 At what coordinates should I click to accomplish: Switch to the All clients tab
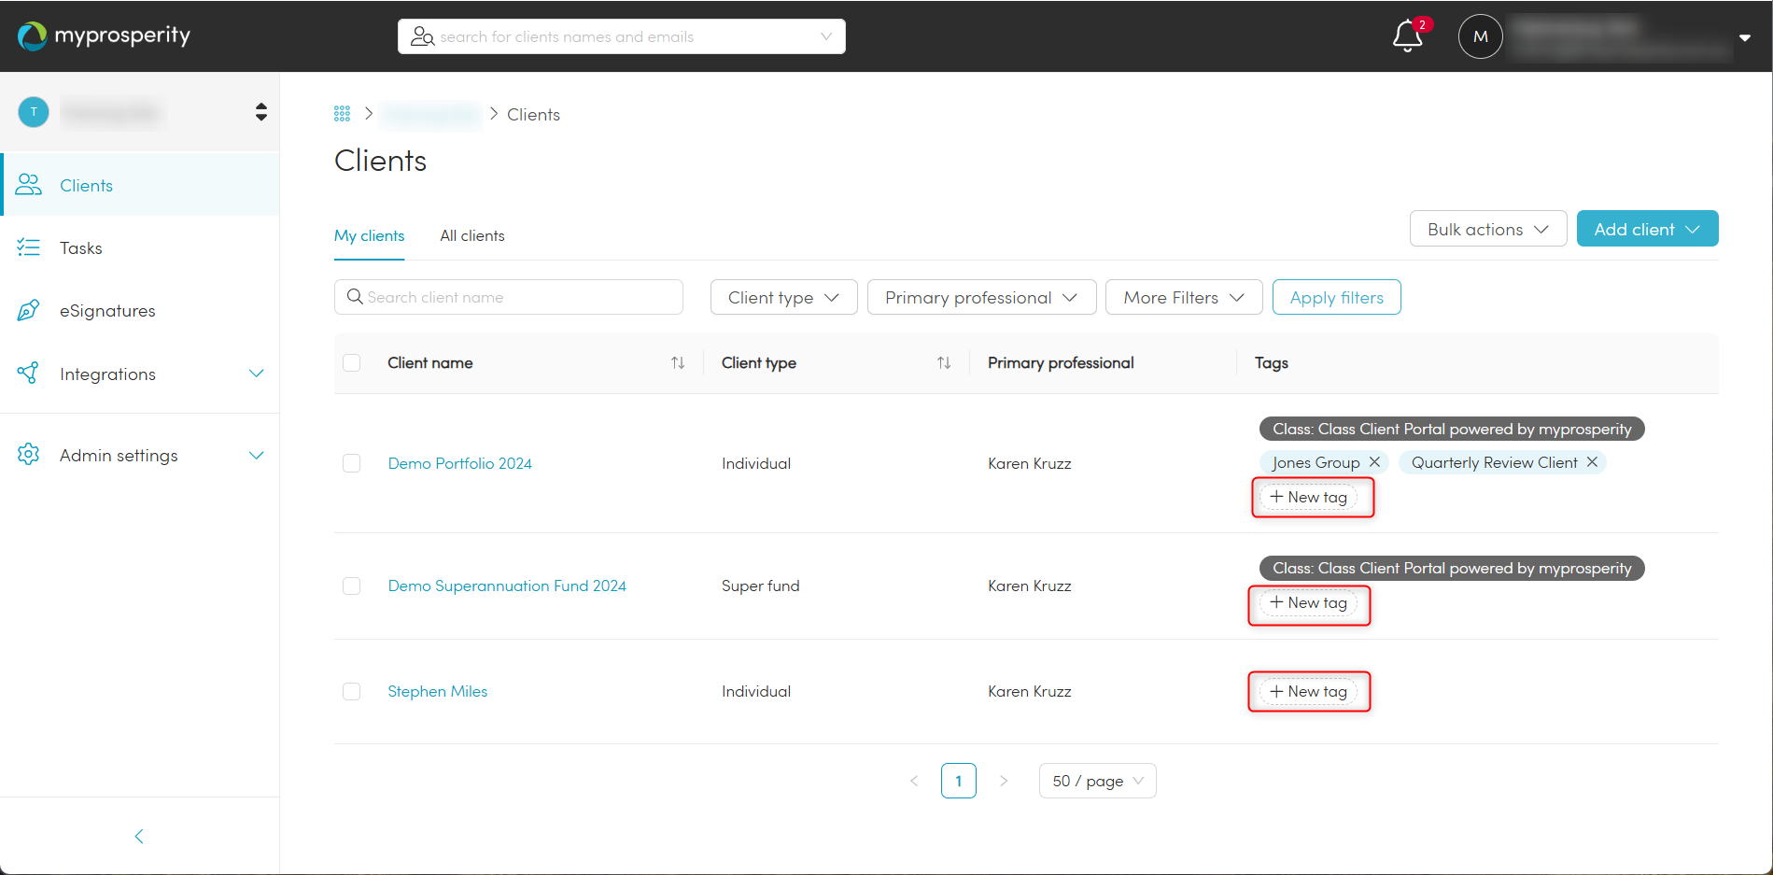pos(472,236)
